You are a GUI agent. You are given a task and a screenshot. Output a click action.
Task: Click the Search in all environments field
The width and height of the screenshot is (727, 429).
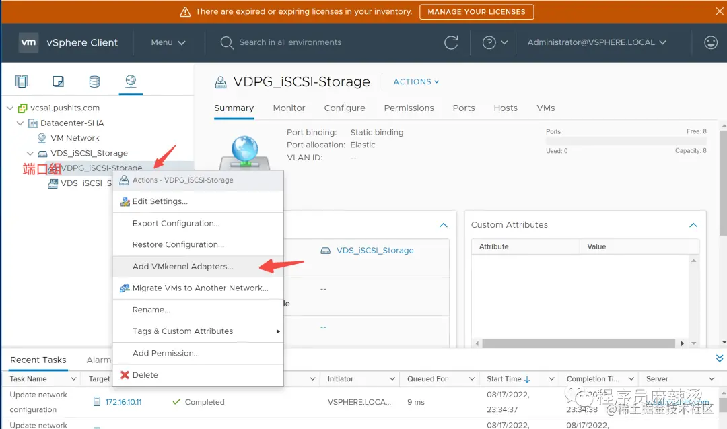(289, 42)
